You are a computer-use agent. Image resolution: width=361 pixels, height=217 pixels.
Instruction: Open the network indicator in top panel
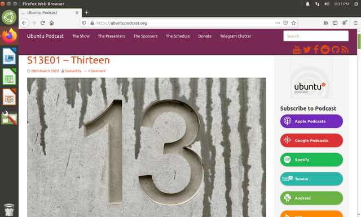pos(317,4)
